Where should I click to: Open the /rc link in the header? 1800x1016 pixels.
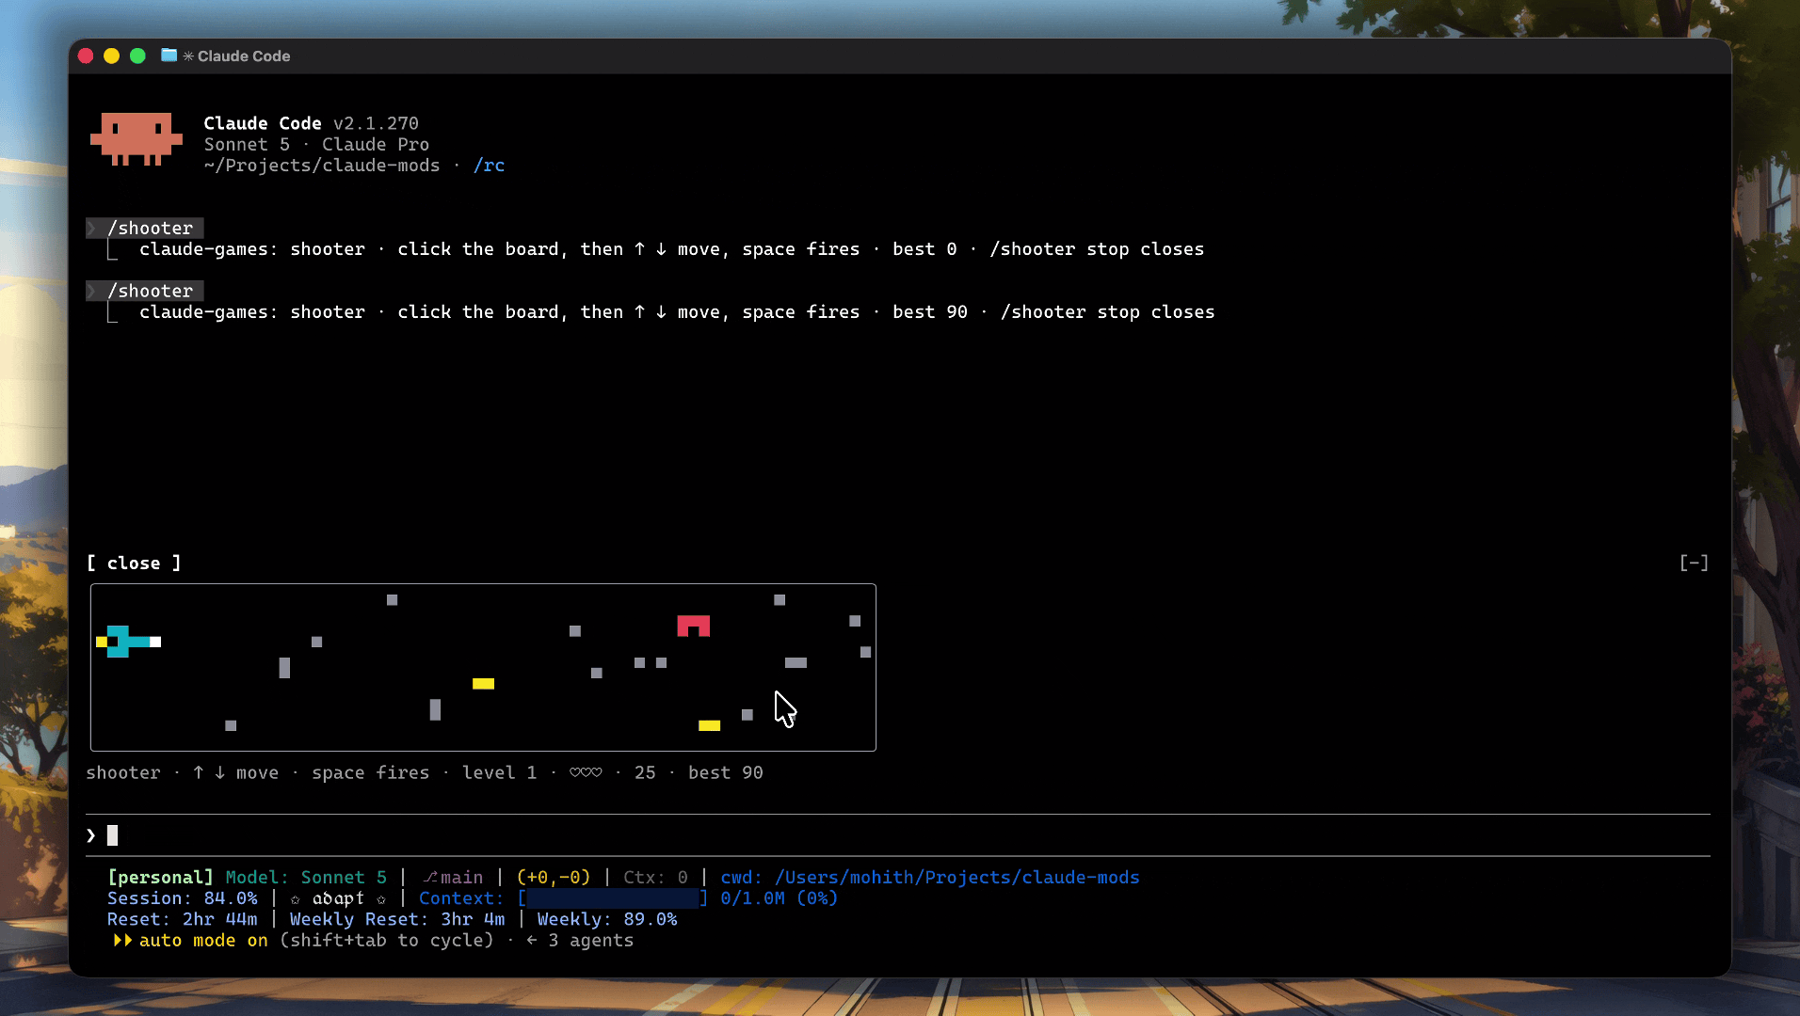(489, 166)
